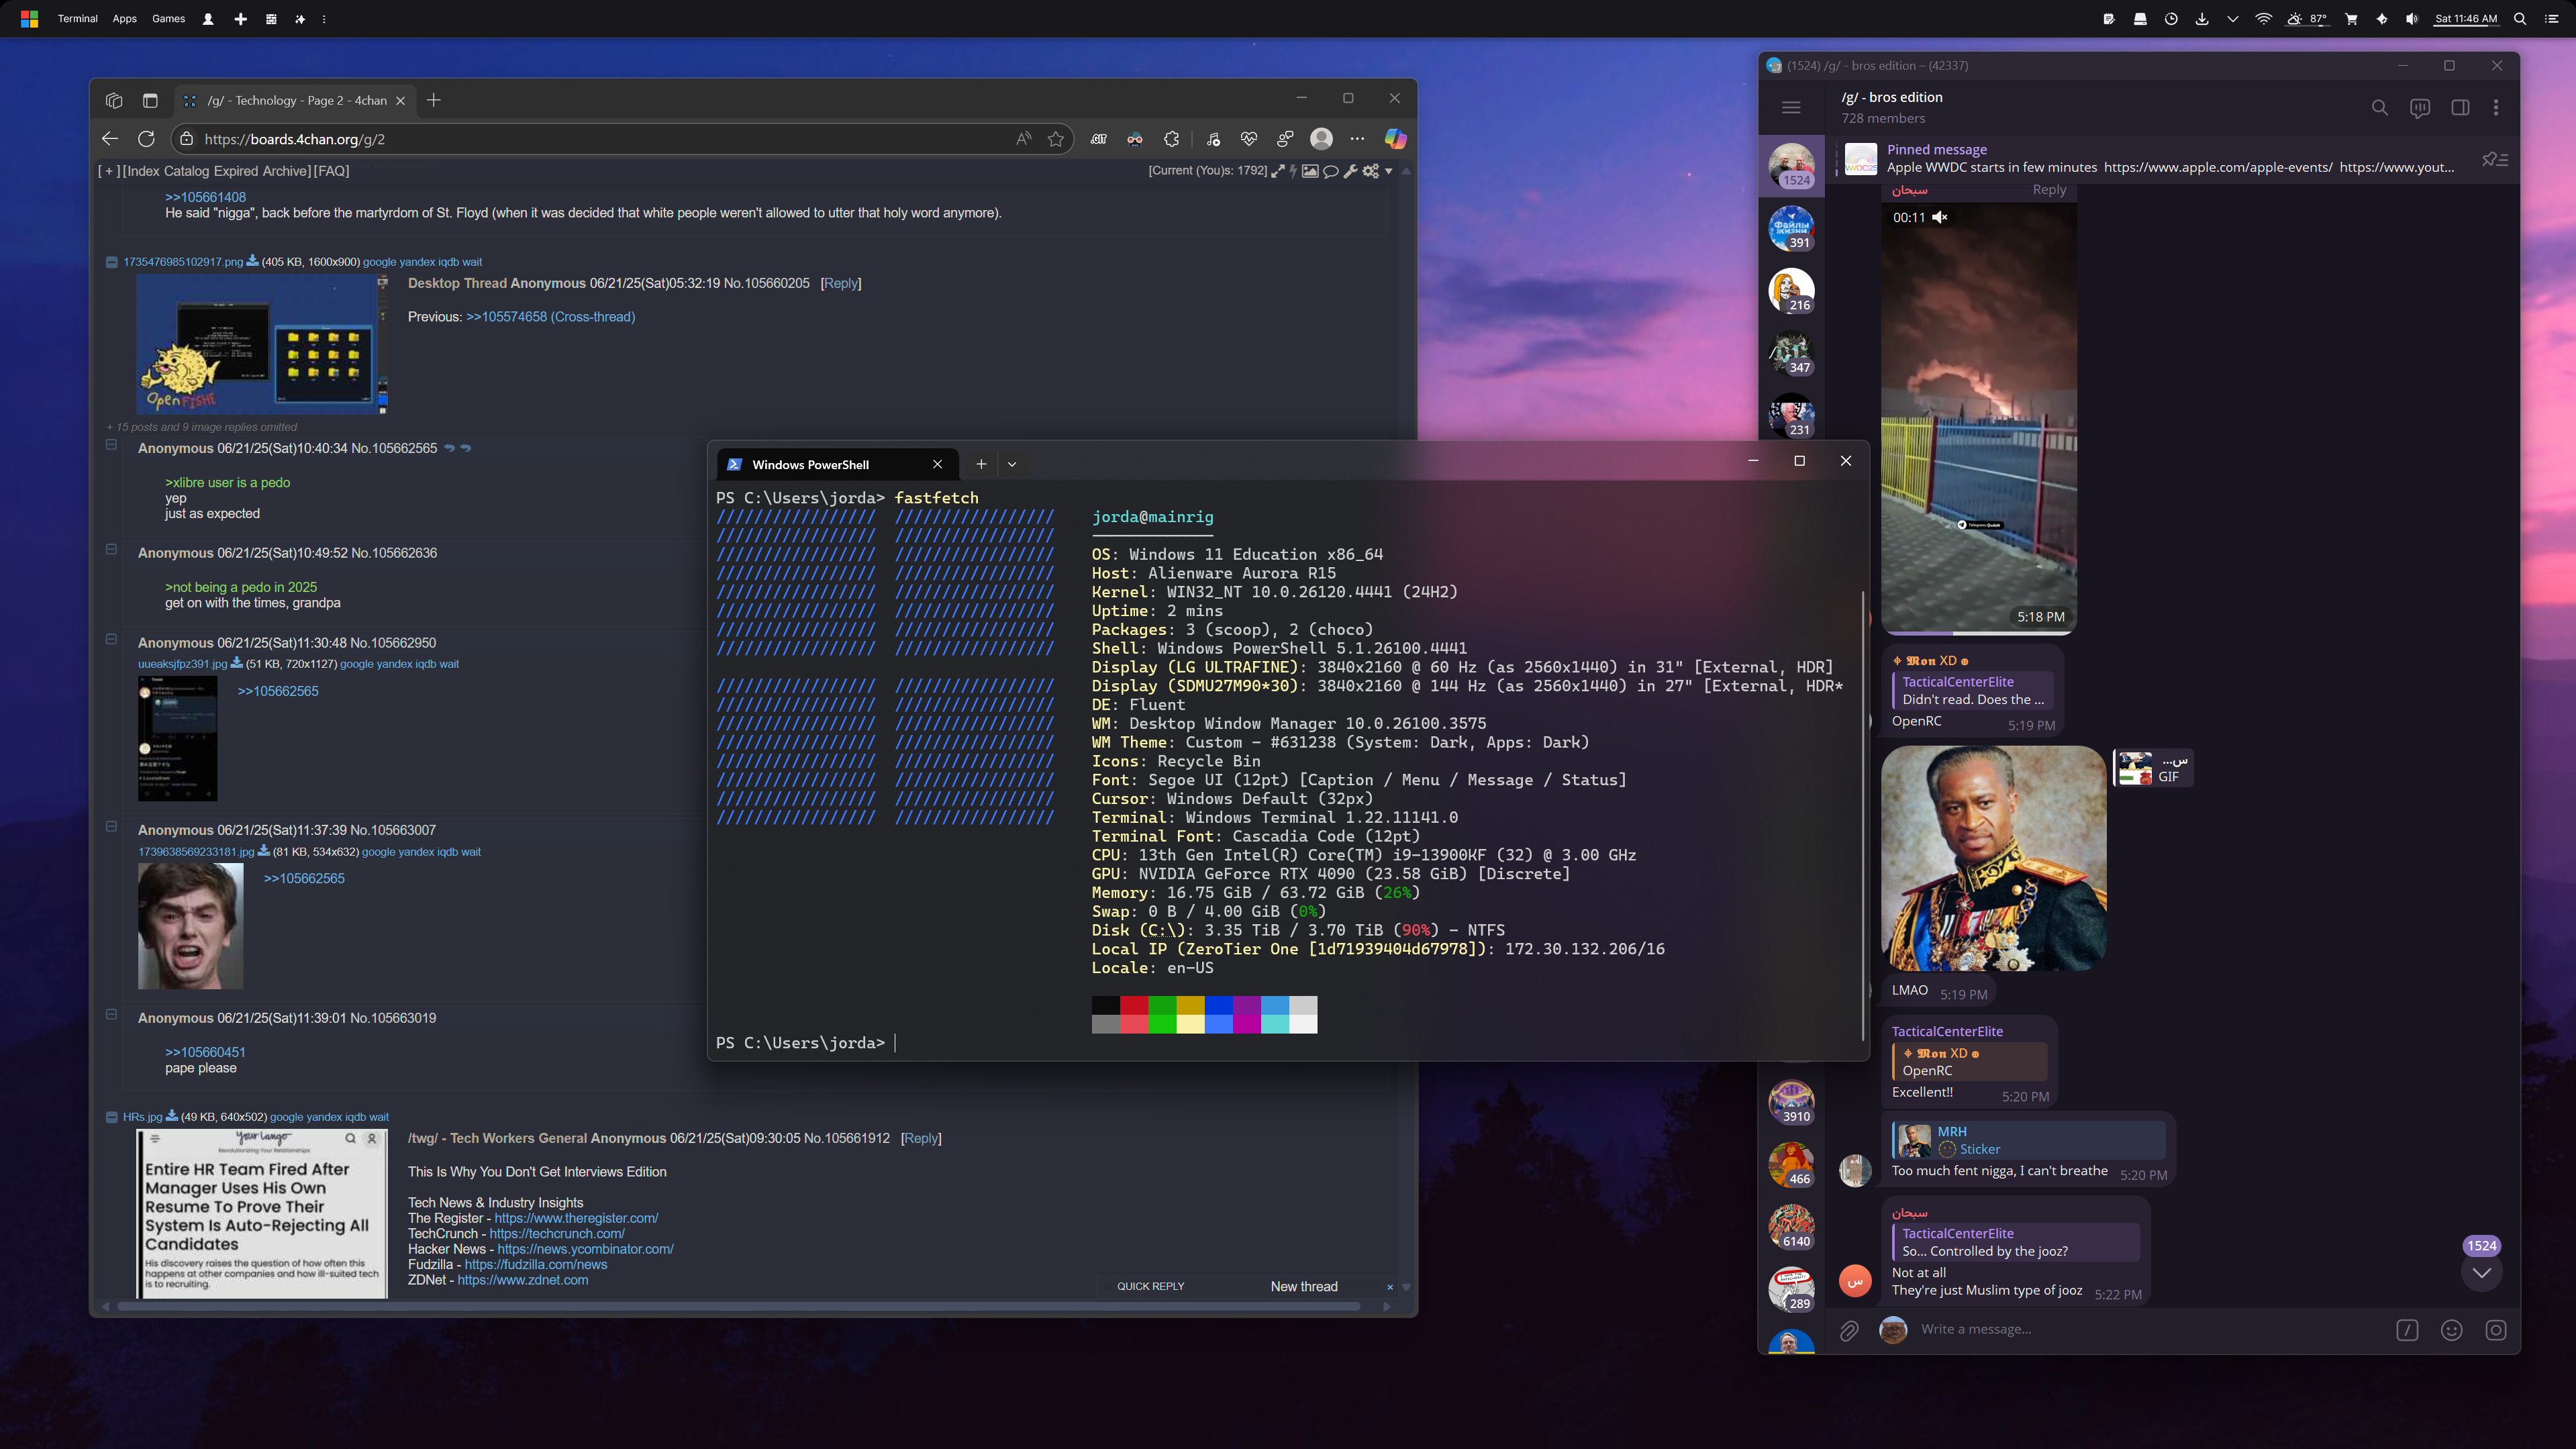Screen dimensions: 2576x1449
Task: Hide post No.105662636 with its minus box
Action: [111, 549]
